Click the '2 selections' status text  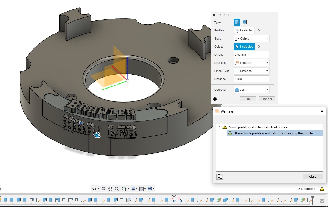307,189
